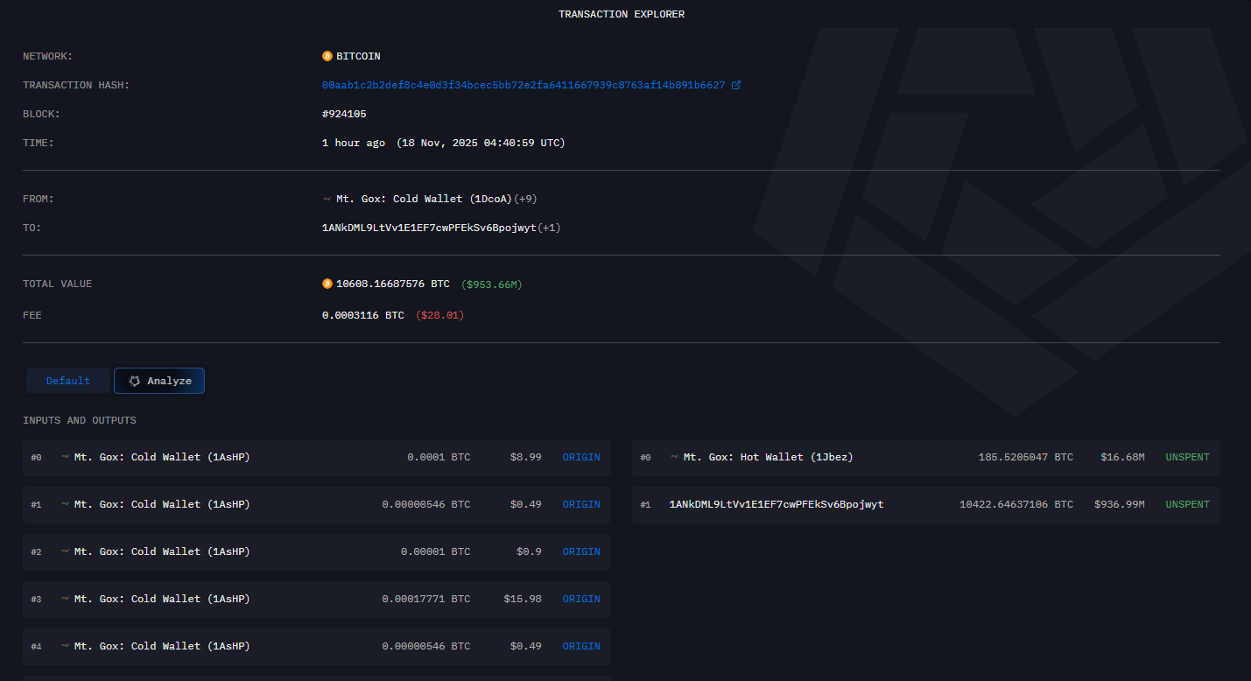Image resolution: width=1251 pixels, height=681 pixels.
Task: Select the Analyze view tab
Action: pos(159,380)
